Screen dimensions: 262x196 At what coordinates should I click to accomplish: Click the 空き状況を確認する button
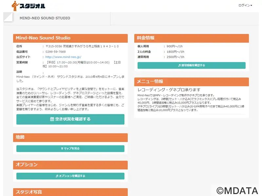tap(70, 119)
